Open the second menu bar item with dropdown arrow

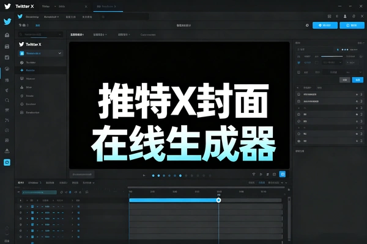51,17
